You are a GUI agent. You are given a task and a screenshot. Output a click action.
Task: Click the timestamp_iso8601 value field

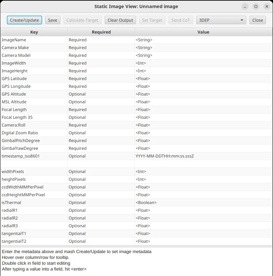(x=203, y=156)
